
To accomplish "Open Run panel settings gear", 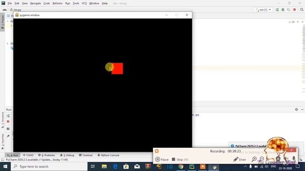I will click(x=296, y=110).
